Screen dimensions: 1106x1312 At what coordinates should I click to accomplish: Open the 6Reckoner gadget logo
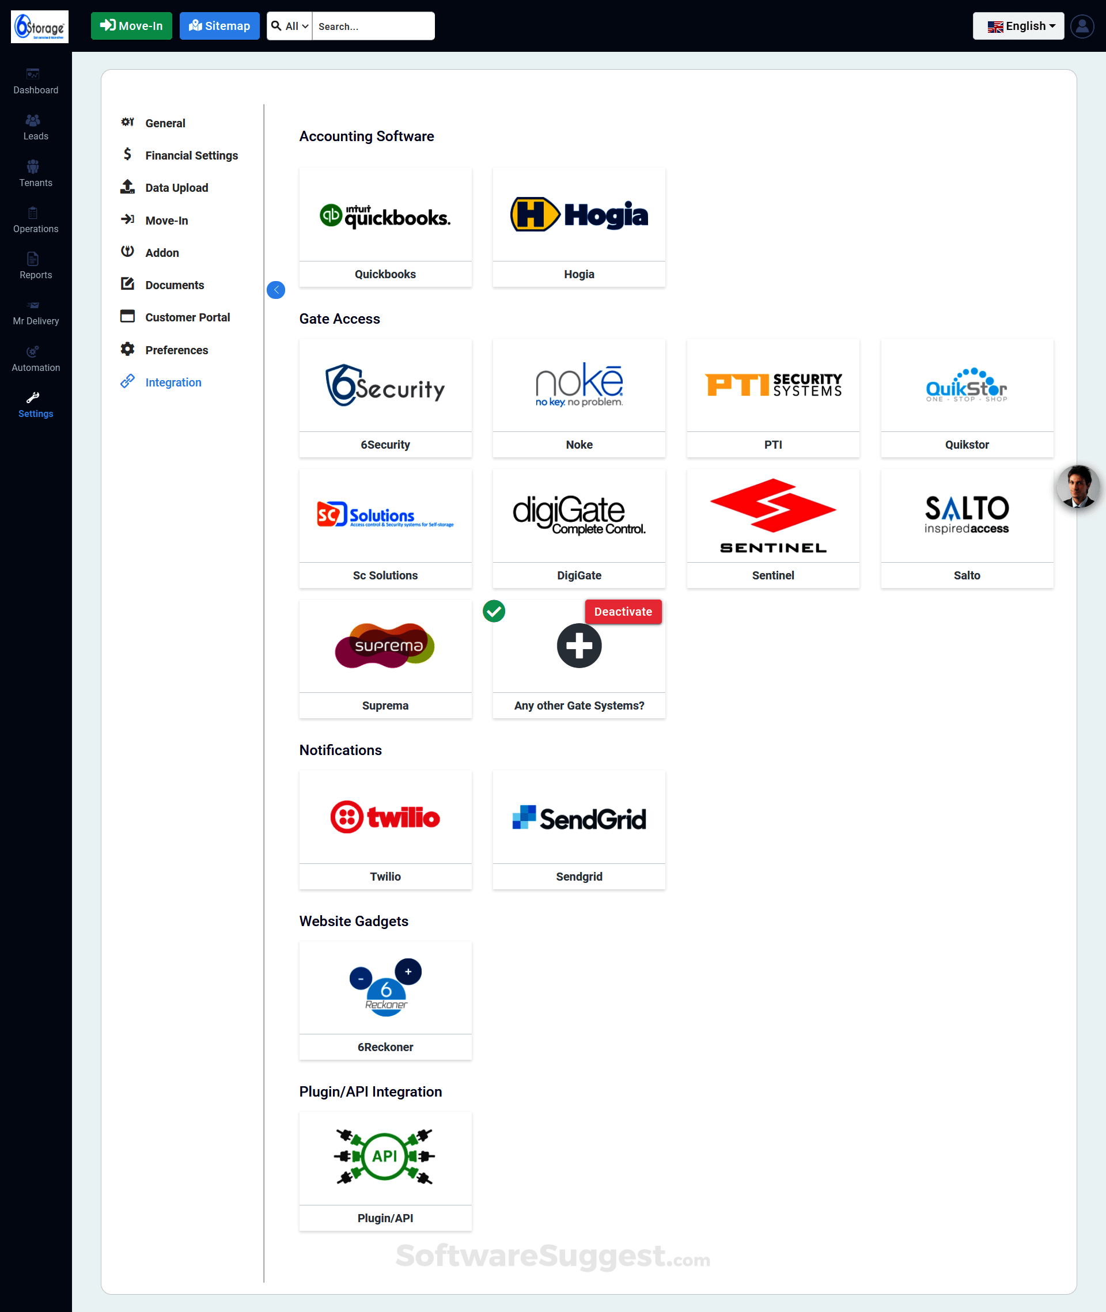point(385,987)
